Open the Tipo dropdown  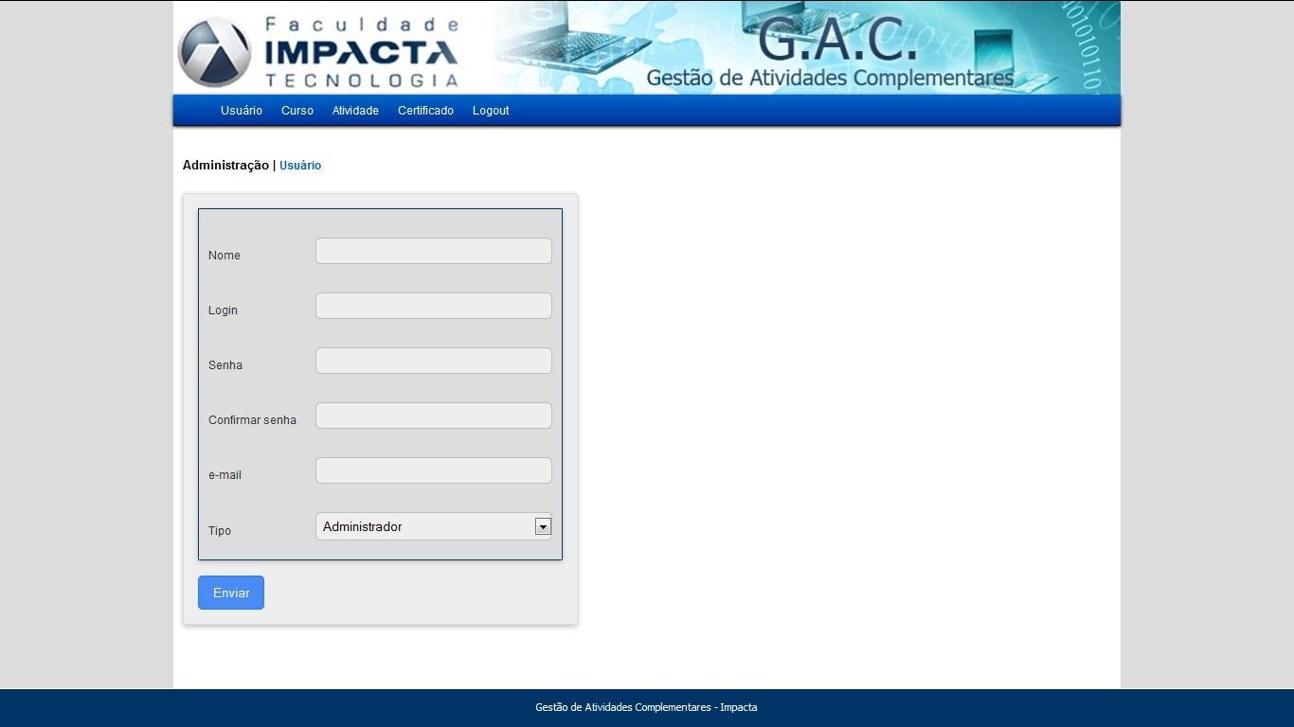[433, 526]
